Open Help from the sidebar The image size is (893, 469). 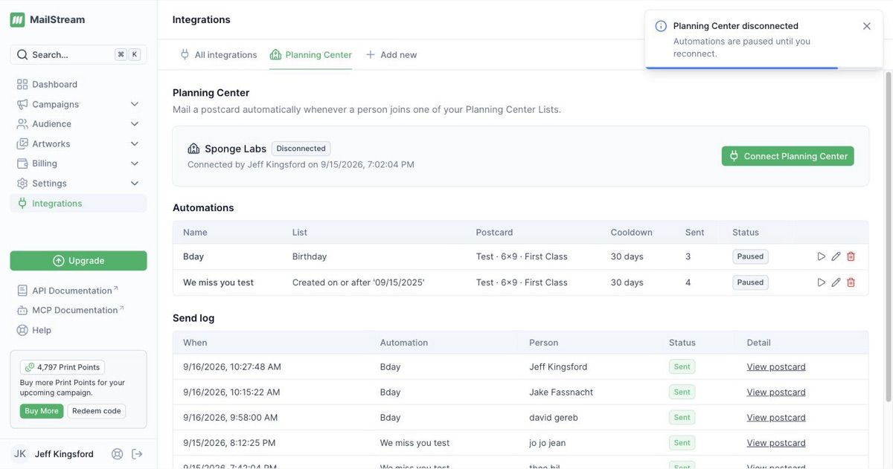[42, 330]
